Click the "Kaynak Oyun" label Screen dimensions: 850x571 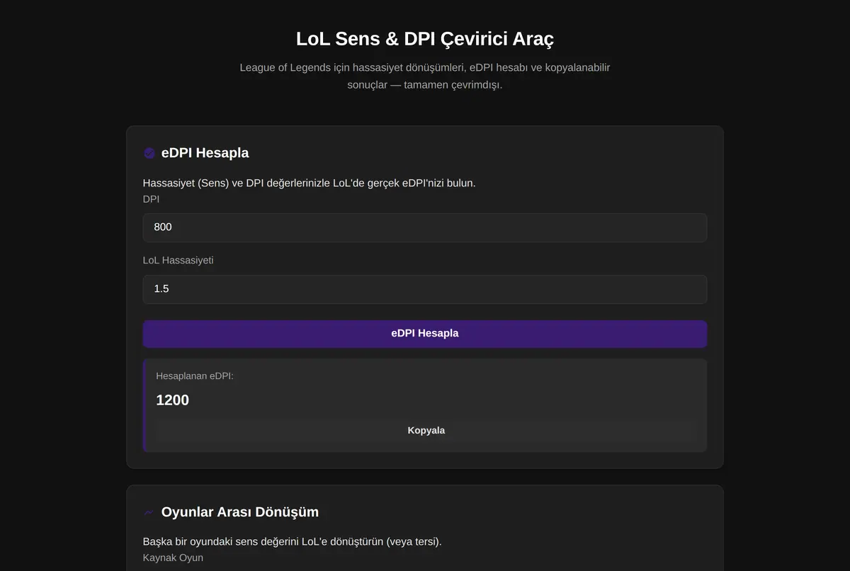pyautogui.click(x=173, y=558)
